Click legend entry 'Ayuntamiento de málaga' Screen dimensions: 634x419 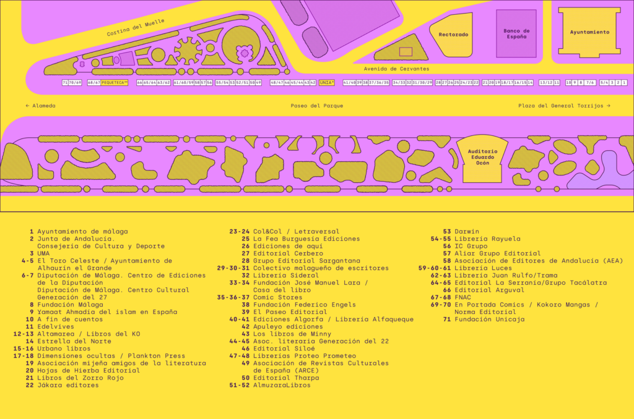82,231
